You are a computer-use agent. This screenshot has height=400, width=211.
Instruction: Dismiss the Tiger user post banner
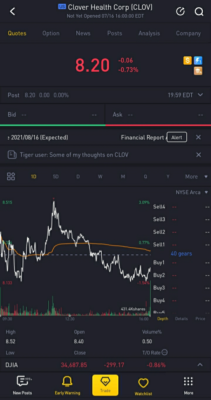click(198, 155)
